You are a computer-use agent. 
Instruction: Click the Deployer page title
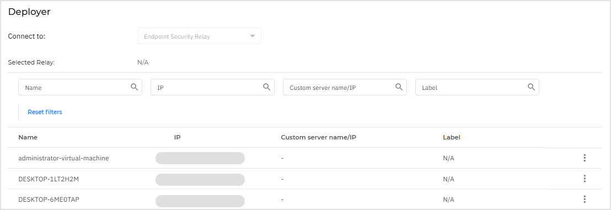(29, 12)
